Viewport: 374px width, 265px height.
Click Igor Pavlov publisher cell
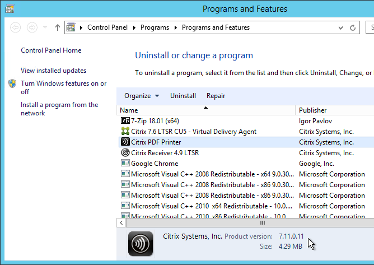pyautogui.click(x=315, y=121)
